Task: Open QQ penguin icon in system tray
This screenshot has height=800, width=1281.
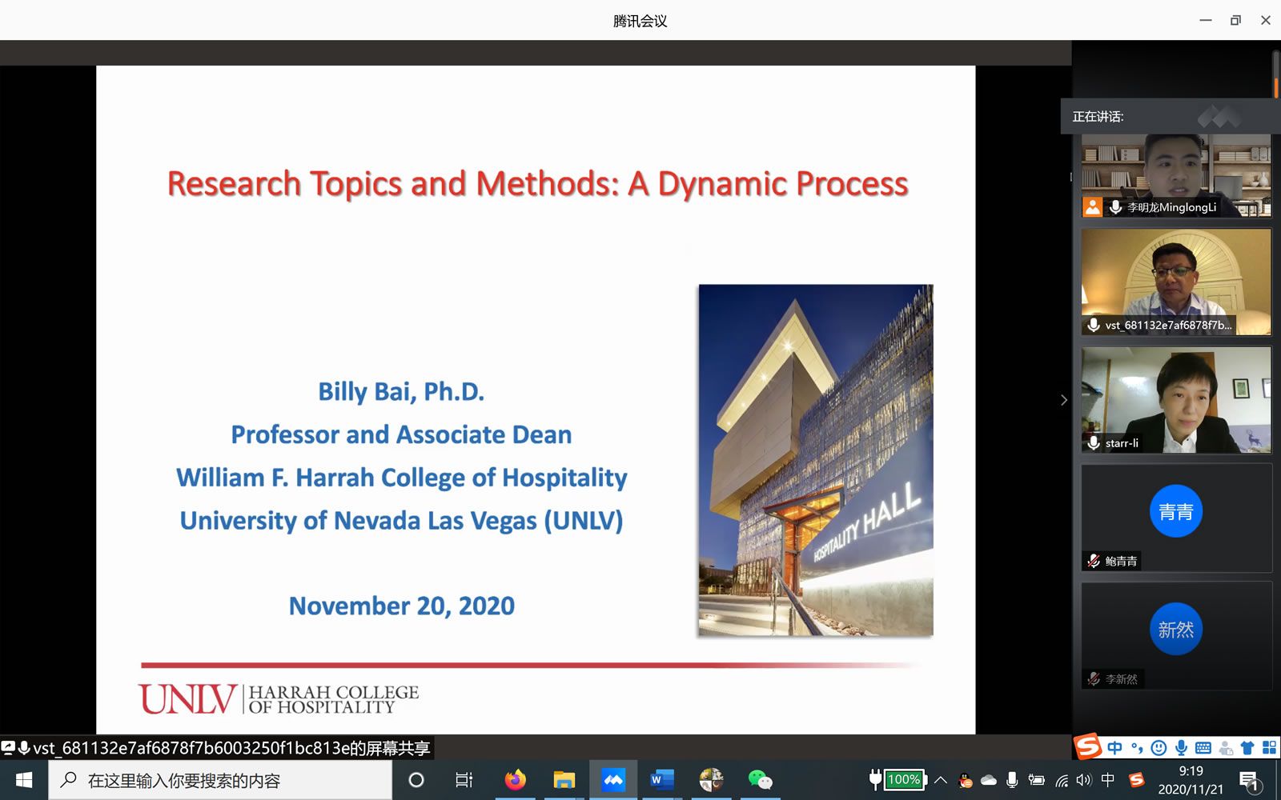Action: [x=966, y=780]
